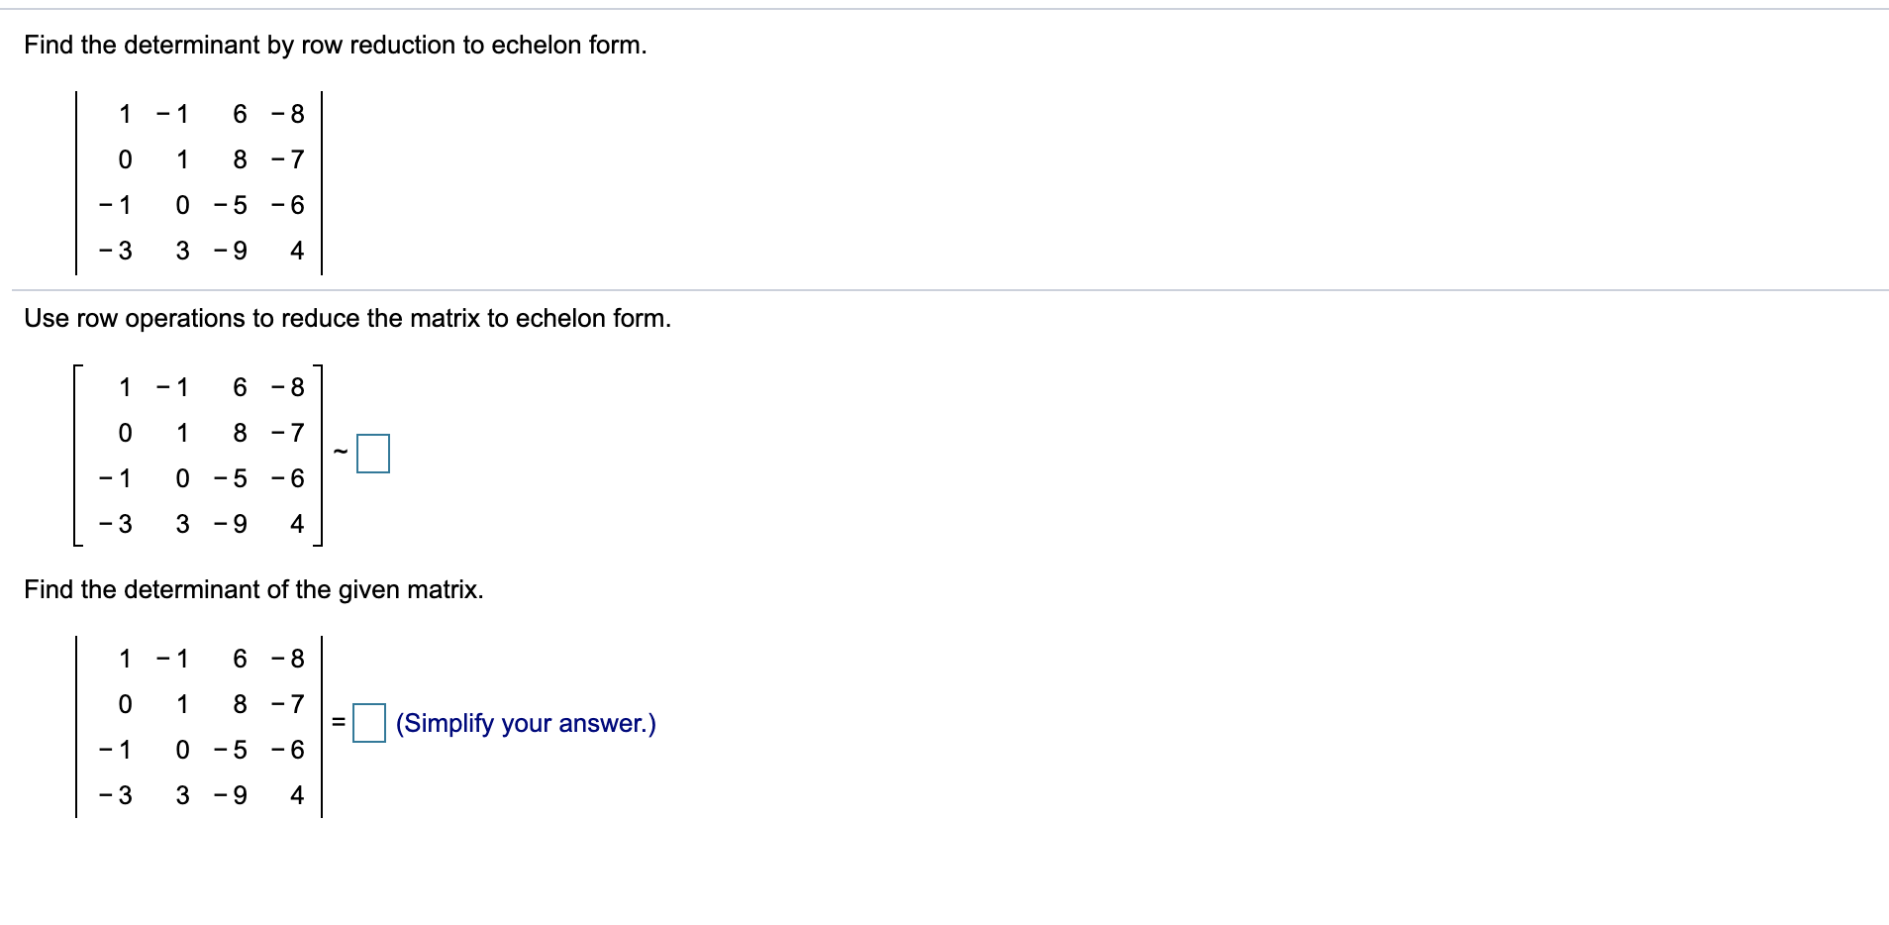Image resolution: width=1889 pixels, height=925 pixels.
Task: Click the equals sign beside the bottom determinant
Action: click(338, 722)
